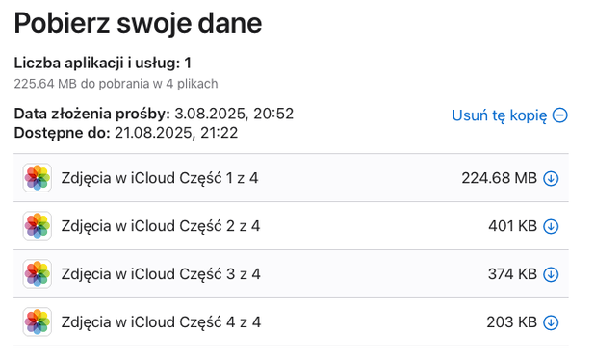The width and height of the screenshot is (595, 359).
Task: Download the 203 KB file, part 4
Action: pos(551,322)
